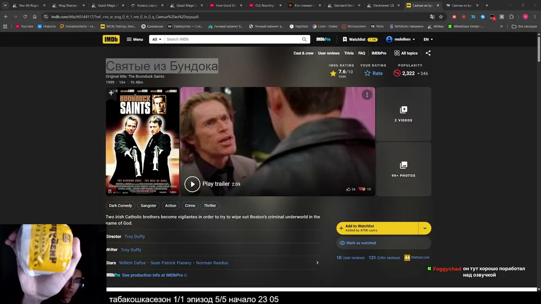This screenshot has height=304, width=541.
Task: Click the IMDb logo
Action: 111,39
